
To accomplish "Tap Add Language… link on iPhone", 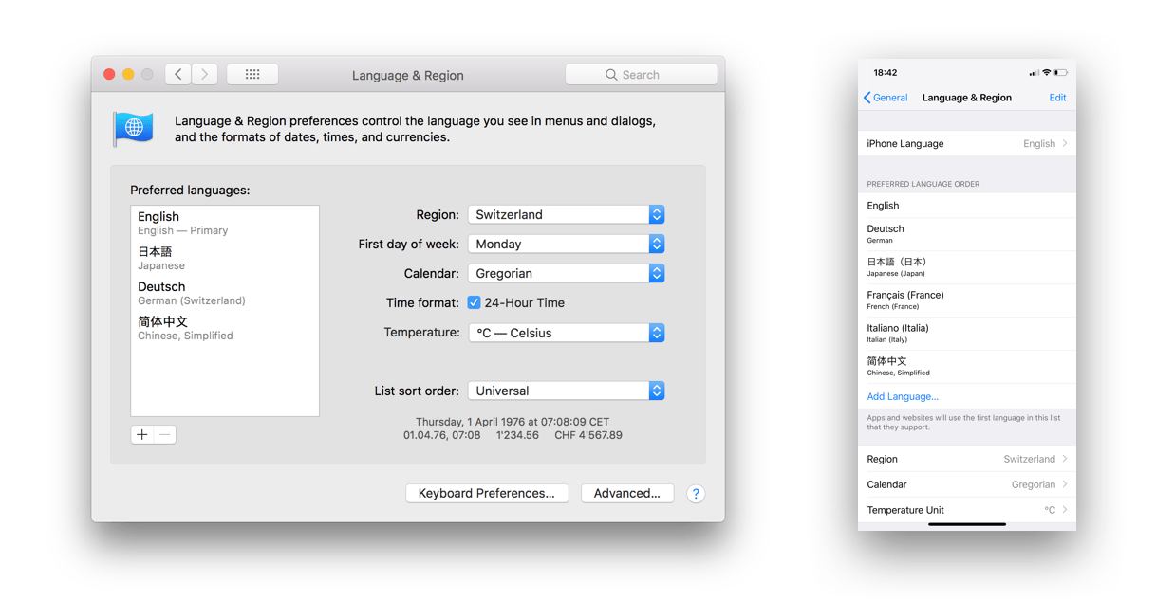I will pyautogui.click(x=903, y=396).
